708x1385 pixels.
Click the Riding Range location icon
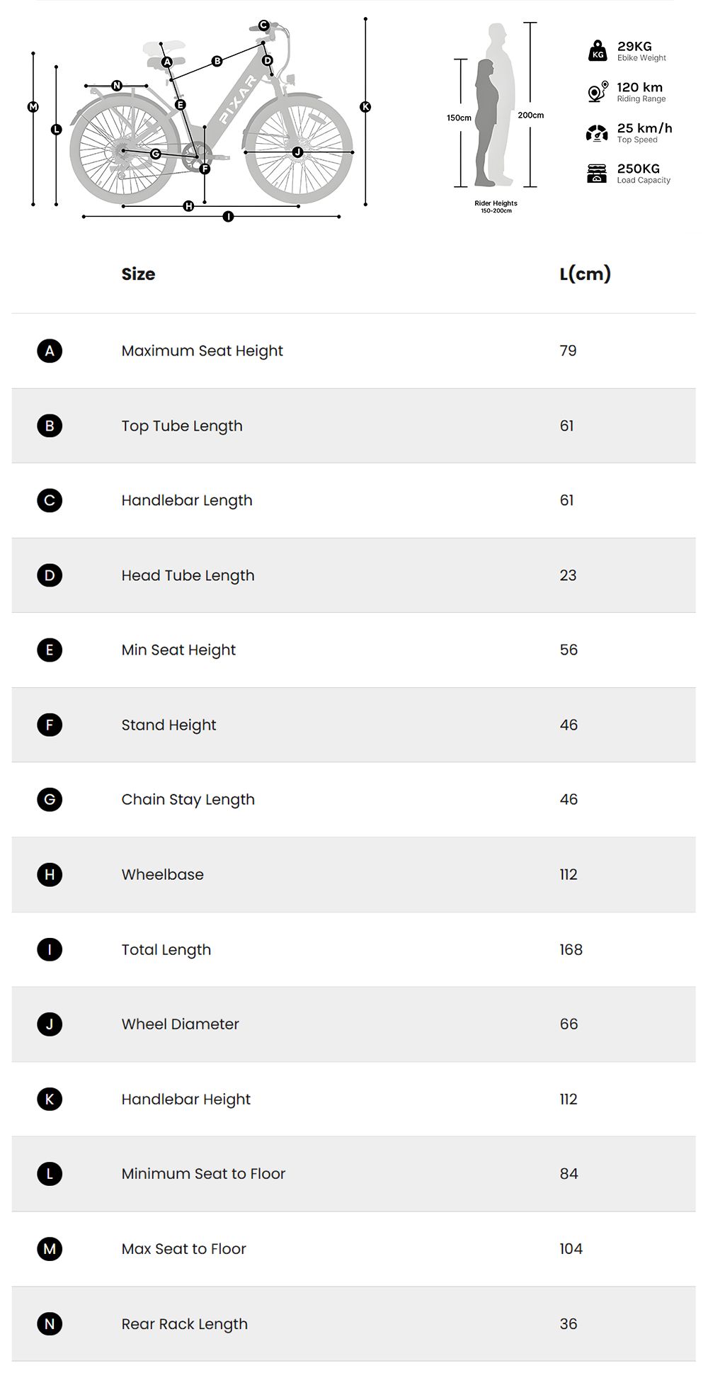point(598,92)
